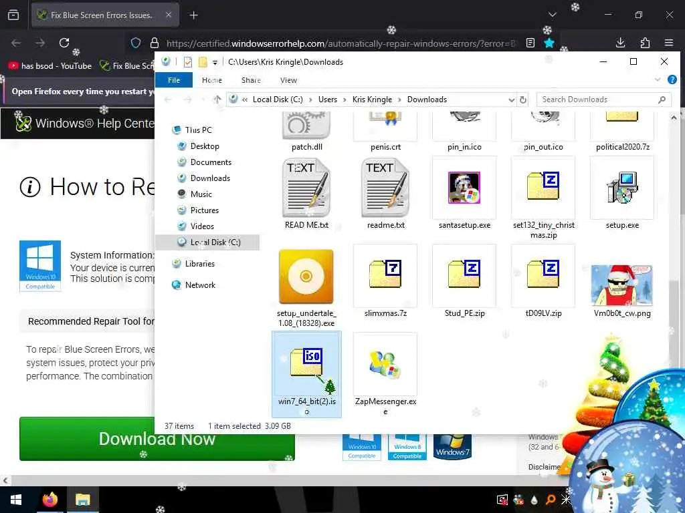Expand Explorer ribbon chevron
Image resolution: width=685 pixels, height=513 pixels.
[658, 80]
